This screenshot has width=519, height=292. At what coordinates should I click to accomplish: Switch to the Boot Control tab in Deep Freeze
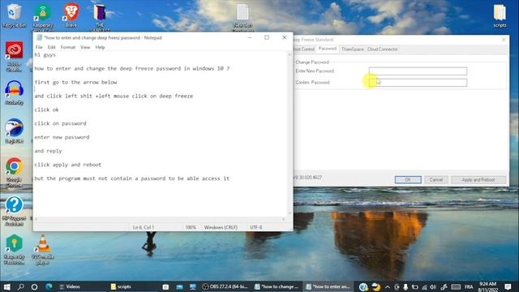tap(304, 49)
